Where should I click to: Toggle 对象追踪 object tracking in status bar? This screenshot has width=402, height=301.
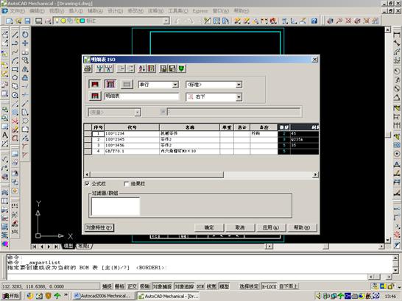coord(184,286)
